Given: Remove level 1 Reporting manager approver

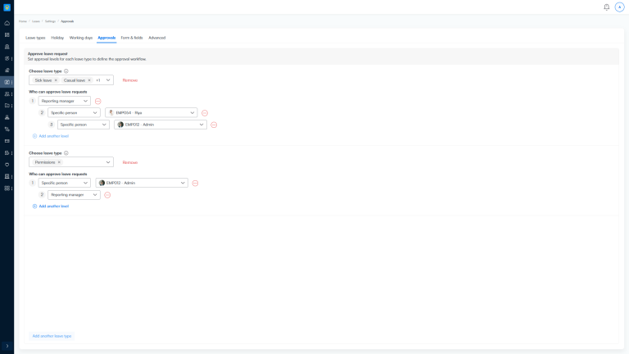Looking at the screenshot, I should pyautogui.click(x=97, y=101).
